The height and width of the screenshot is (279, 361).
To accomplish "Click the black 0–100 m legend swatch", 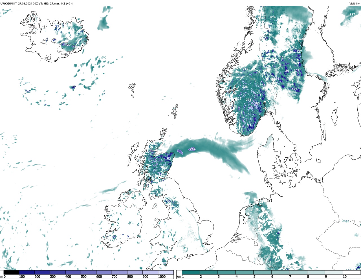I will (12, 273).
